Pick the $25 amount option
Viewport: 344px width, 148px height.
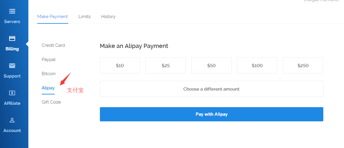click(165, 65)
